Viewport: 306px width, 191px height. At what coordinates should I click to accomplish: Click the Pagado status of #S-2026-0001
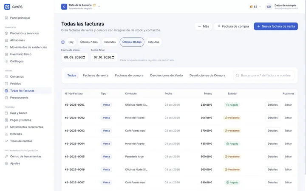(232, 105)
